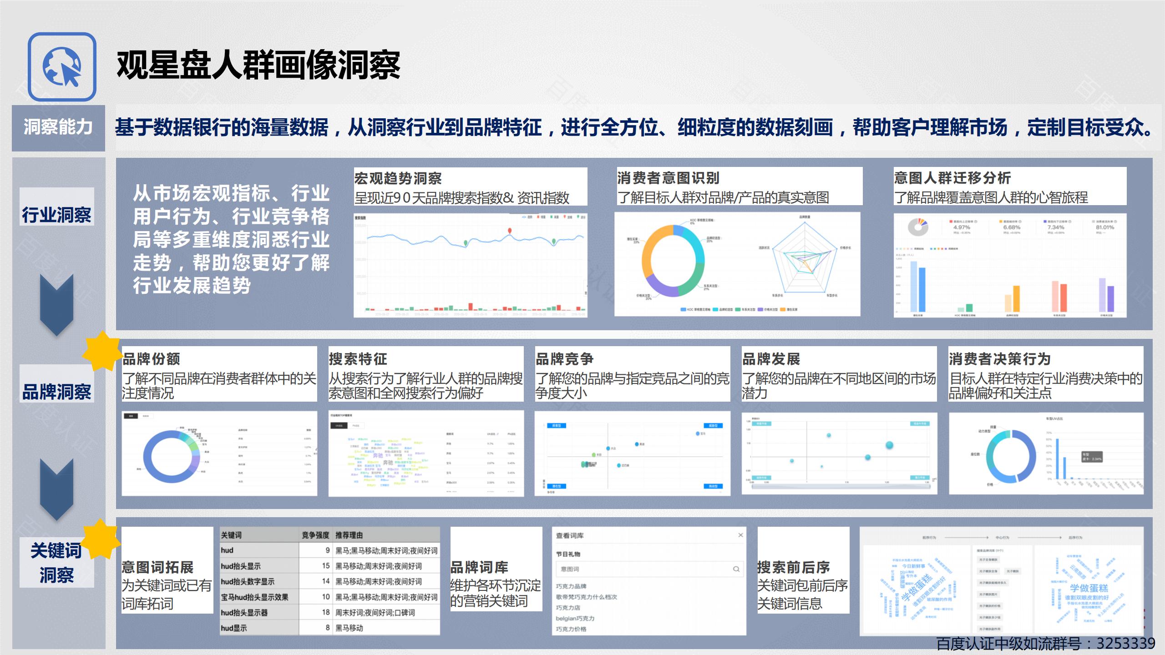
Task: Click the 意图词 search input field
Action: point(649,569)
